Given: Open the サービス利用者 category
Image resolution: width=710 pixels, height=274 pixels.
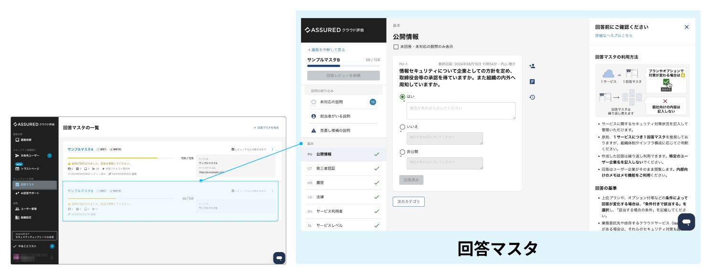Looking at the screenshot, I should point(343,211).
